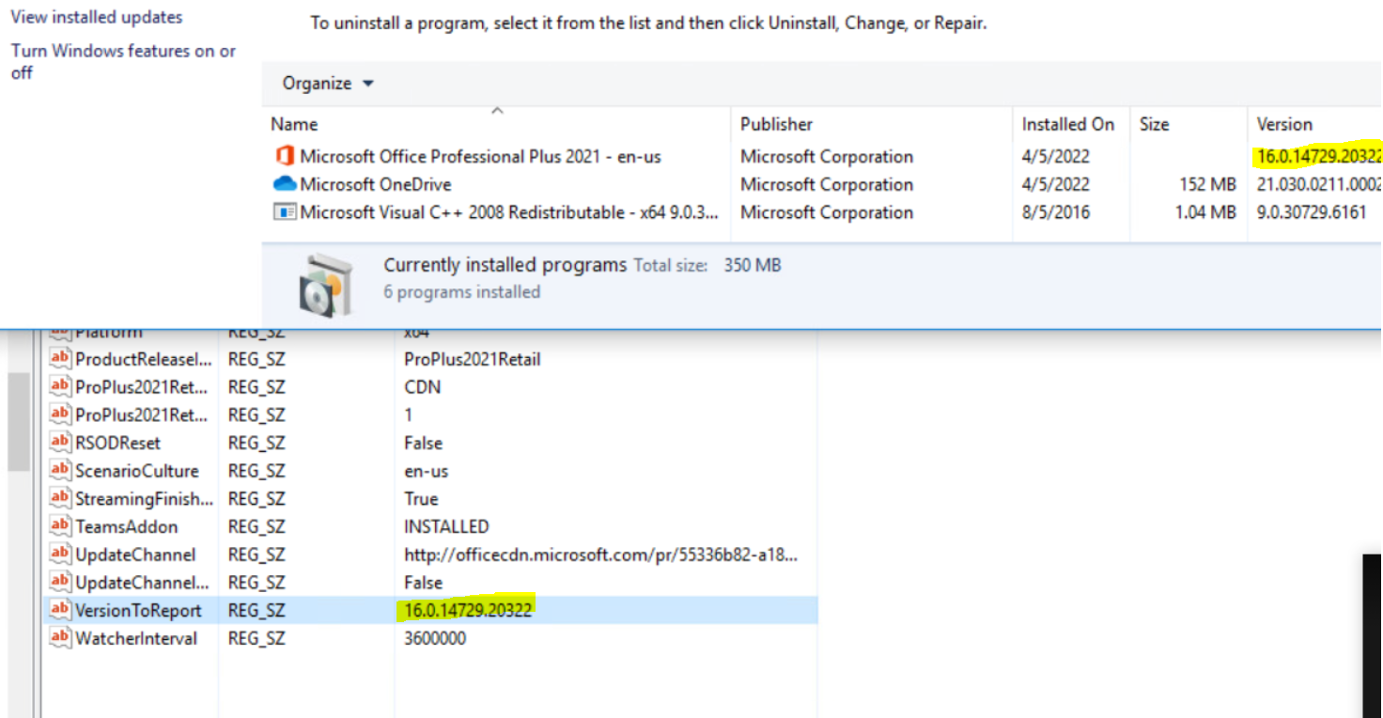Image resolution: width=1383 pixels, height=718 pixels.
Task: Select ProductReleaseI... registry value name
Action: [144, 359]
